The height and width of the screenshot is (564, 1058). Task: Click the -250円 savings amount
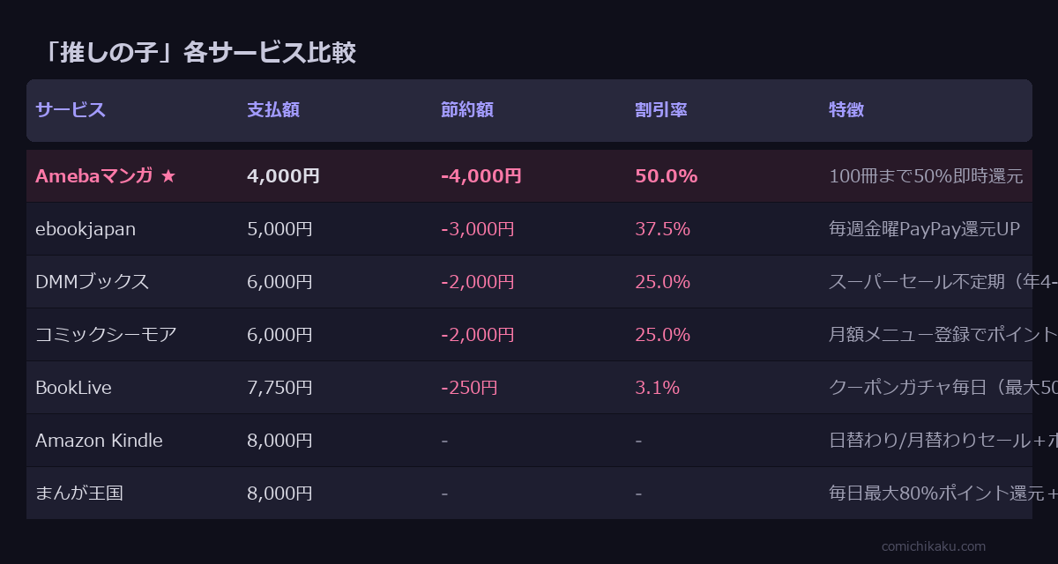(469, 388)
